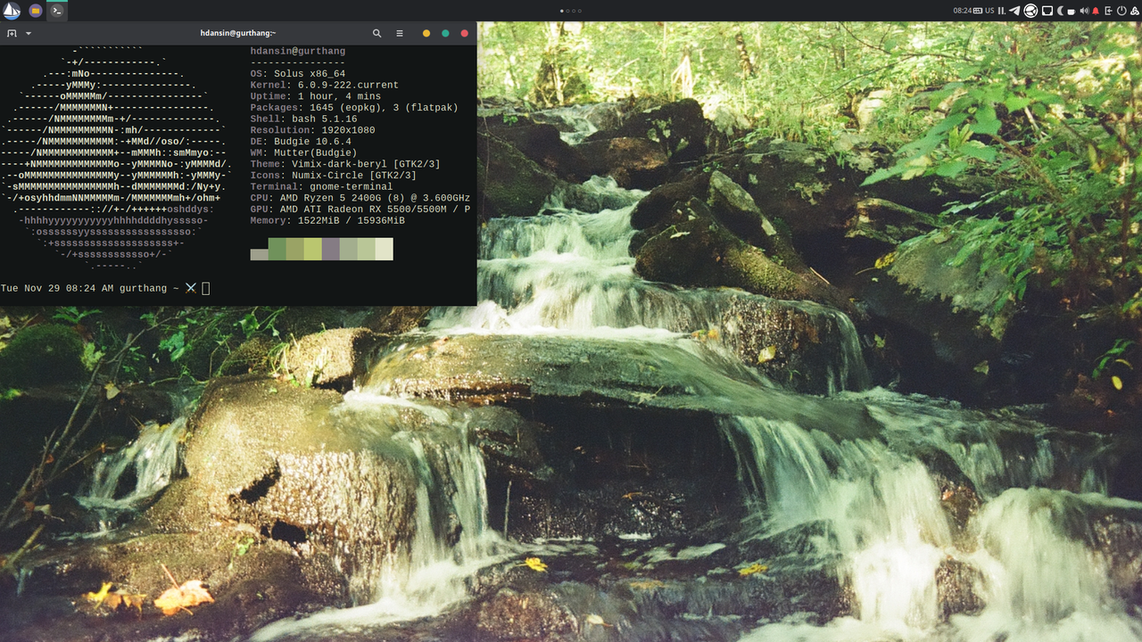Image resolution: width=1142 pixels, height=642 pixels.
Task: Maximize the terminal with the green button
Action: click(x=445, y=33)
